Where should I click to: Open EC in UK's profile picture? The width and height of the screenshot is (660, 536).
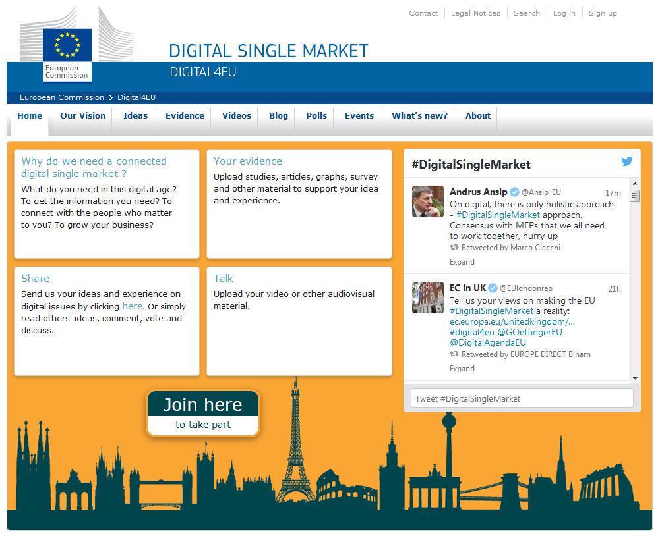(x=428, y=298)
